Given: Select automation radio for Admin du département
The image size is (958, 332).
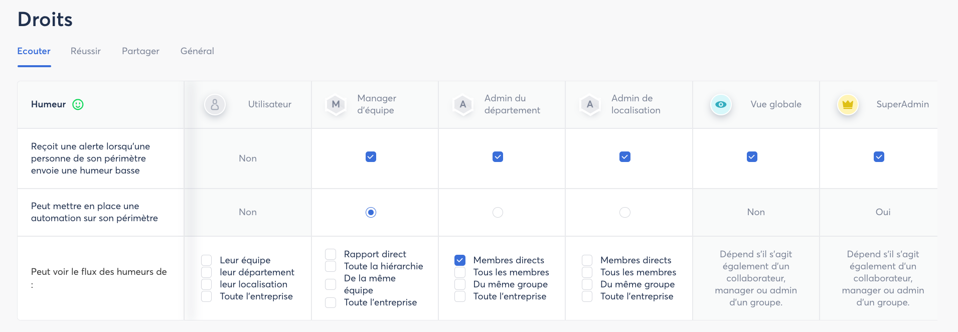Looking at the screenshot, I should (498, 213).
